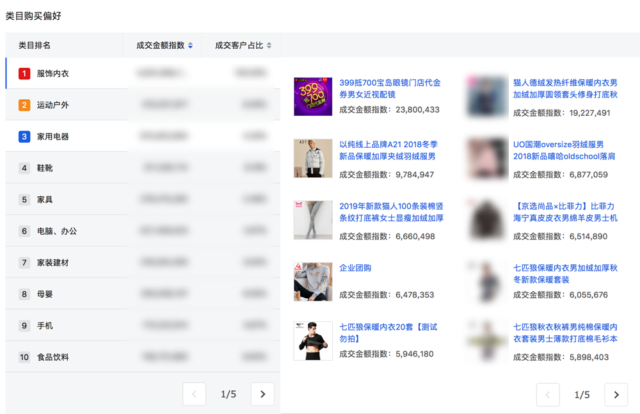The width and height of the screenshot is (640, 414).
Task: Open the UO国潮oversize羽绒服 product link
Action: click(564, 150)
